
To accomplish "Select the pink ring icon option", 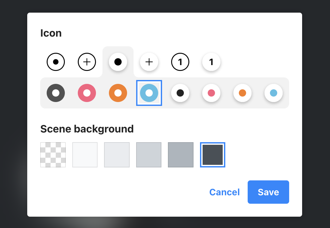I will [87, 93].
